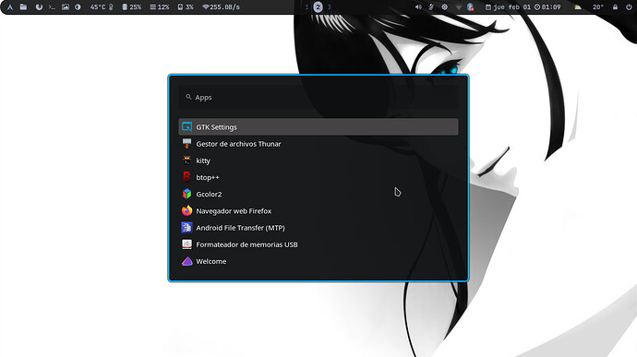The width and height of the screenshot is (637, 357).
Task: Focus the Apps search field
Action: tap(318, 98)
